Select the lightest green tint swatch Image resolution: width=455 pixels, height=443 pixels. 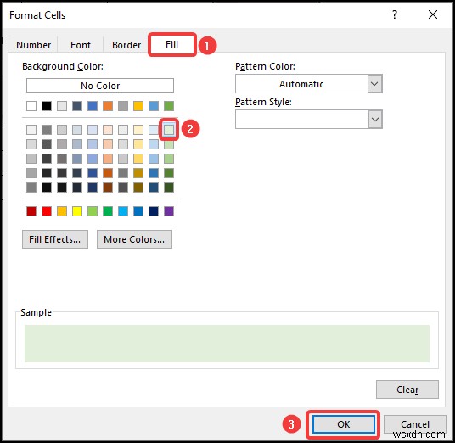tap(169, 130)
